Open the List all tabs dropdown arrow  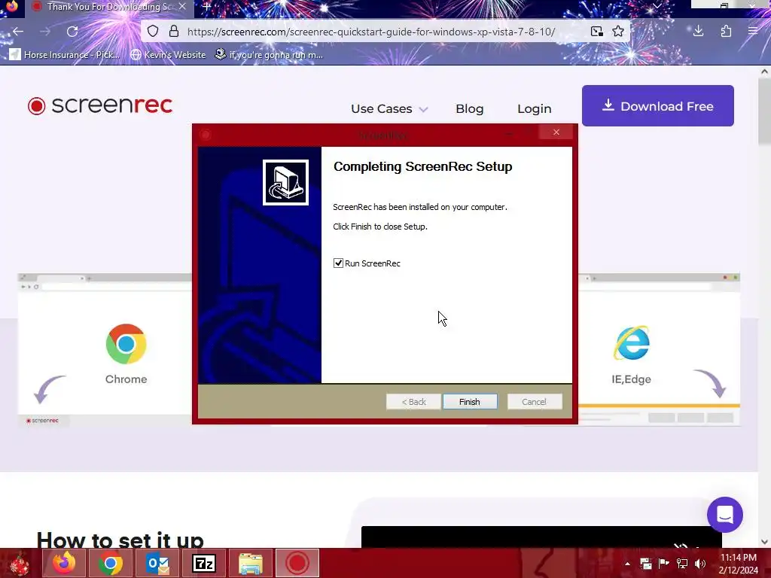tap(657, 6)
